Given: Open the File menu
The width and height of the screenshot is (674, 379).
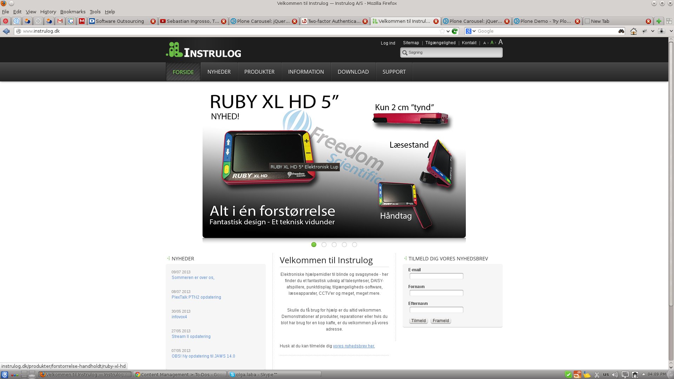Looking at the screenshot, I should pos(5,12).
